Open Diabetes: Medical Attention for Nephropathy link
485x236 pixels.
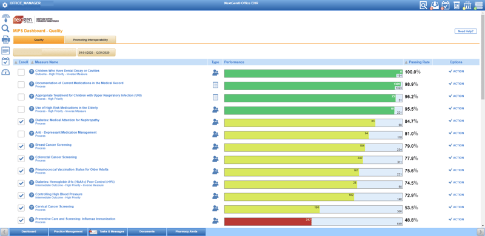tap(67, 120)
